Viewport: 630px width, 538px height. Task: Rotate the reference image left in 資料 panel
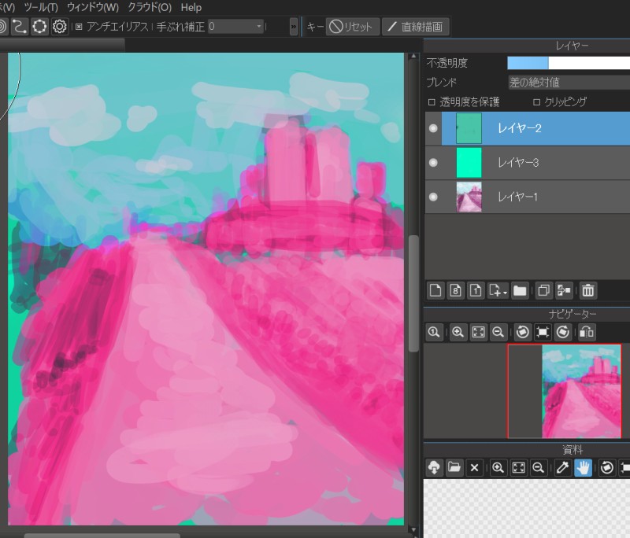click(x=607, y=468)
